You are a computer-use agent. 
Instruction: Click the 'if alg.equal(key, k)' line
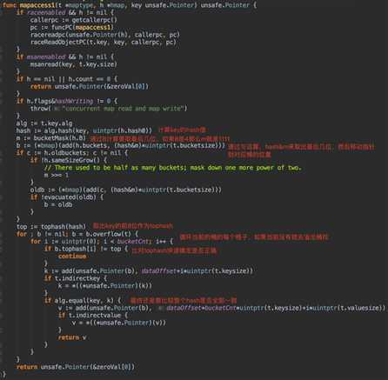click(x=83, y=301)
